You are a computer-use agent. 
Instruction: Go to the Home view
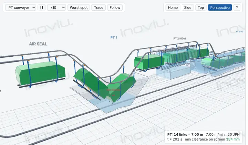pyautogui.click(x=173, y=8)
